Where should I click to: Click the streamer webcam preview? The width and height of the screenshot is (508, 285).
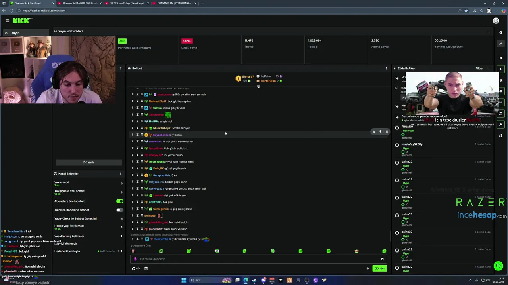tap(58, 70)
